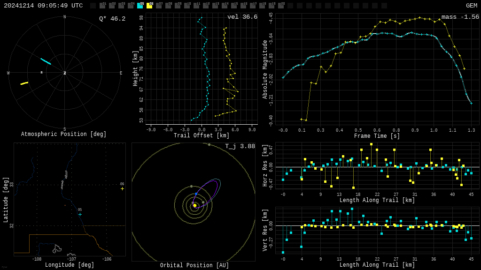Click the T_j 3.88 value
The width and height of the screenshot is (481, 270).
pos(240,146)
